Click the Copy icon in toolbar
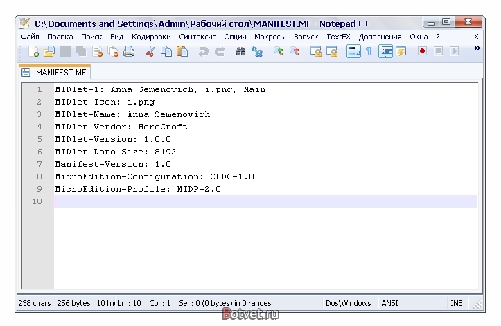Screen dimensions: 501x326 [166, 51]
